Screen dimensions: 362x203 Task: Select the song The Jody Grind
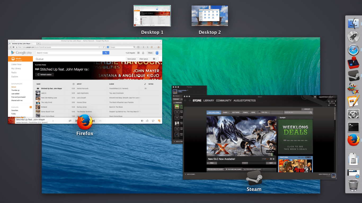[46, 102]
